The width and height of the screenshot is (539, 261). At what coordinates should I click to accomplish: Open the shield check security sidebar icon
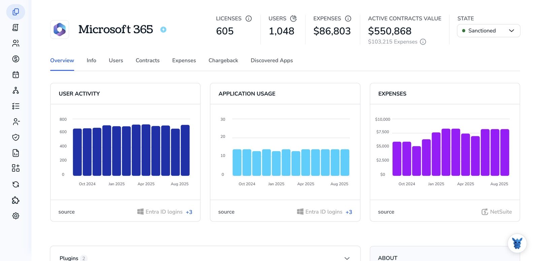point(15,137)
